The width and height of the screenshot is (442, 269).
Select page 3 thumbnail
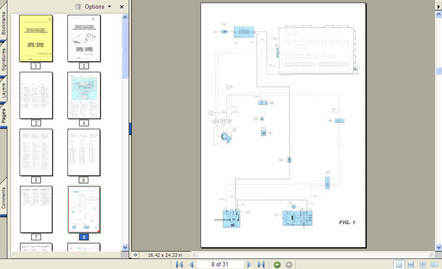coord(36,96)
